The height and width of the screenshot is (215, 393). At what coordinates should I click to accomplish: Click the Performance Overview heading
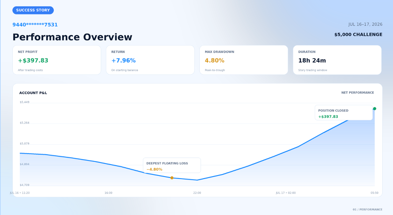(72, 37)
